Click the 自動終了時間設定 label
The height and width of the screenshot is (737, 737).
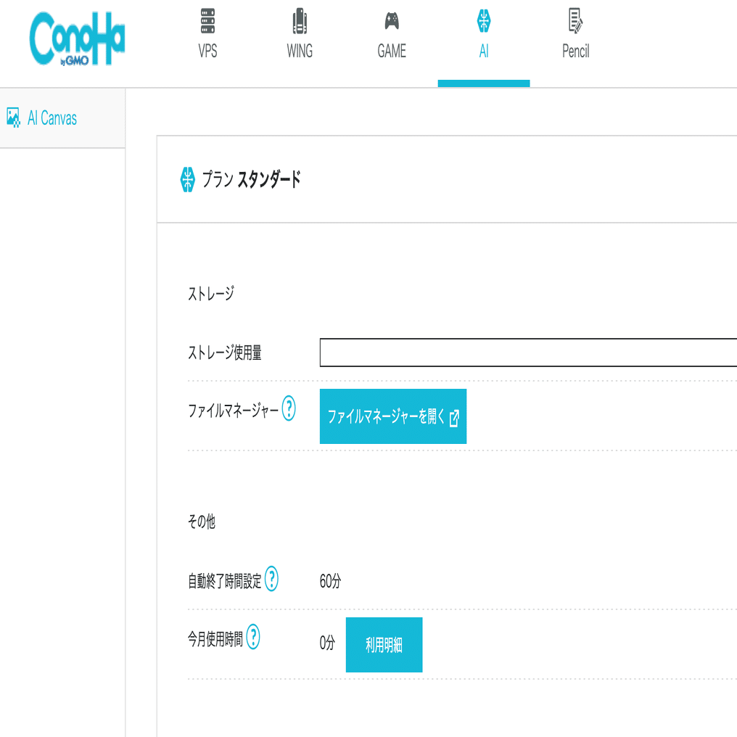(x=225, y=582)
